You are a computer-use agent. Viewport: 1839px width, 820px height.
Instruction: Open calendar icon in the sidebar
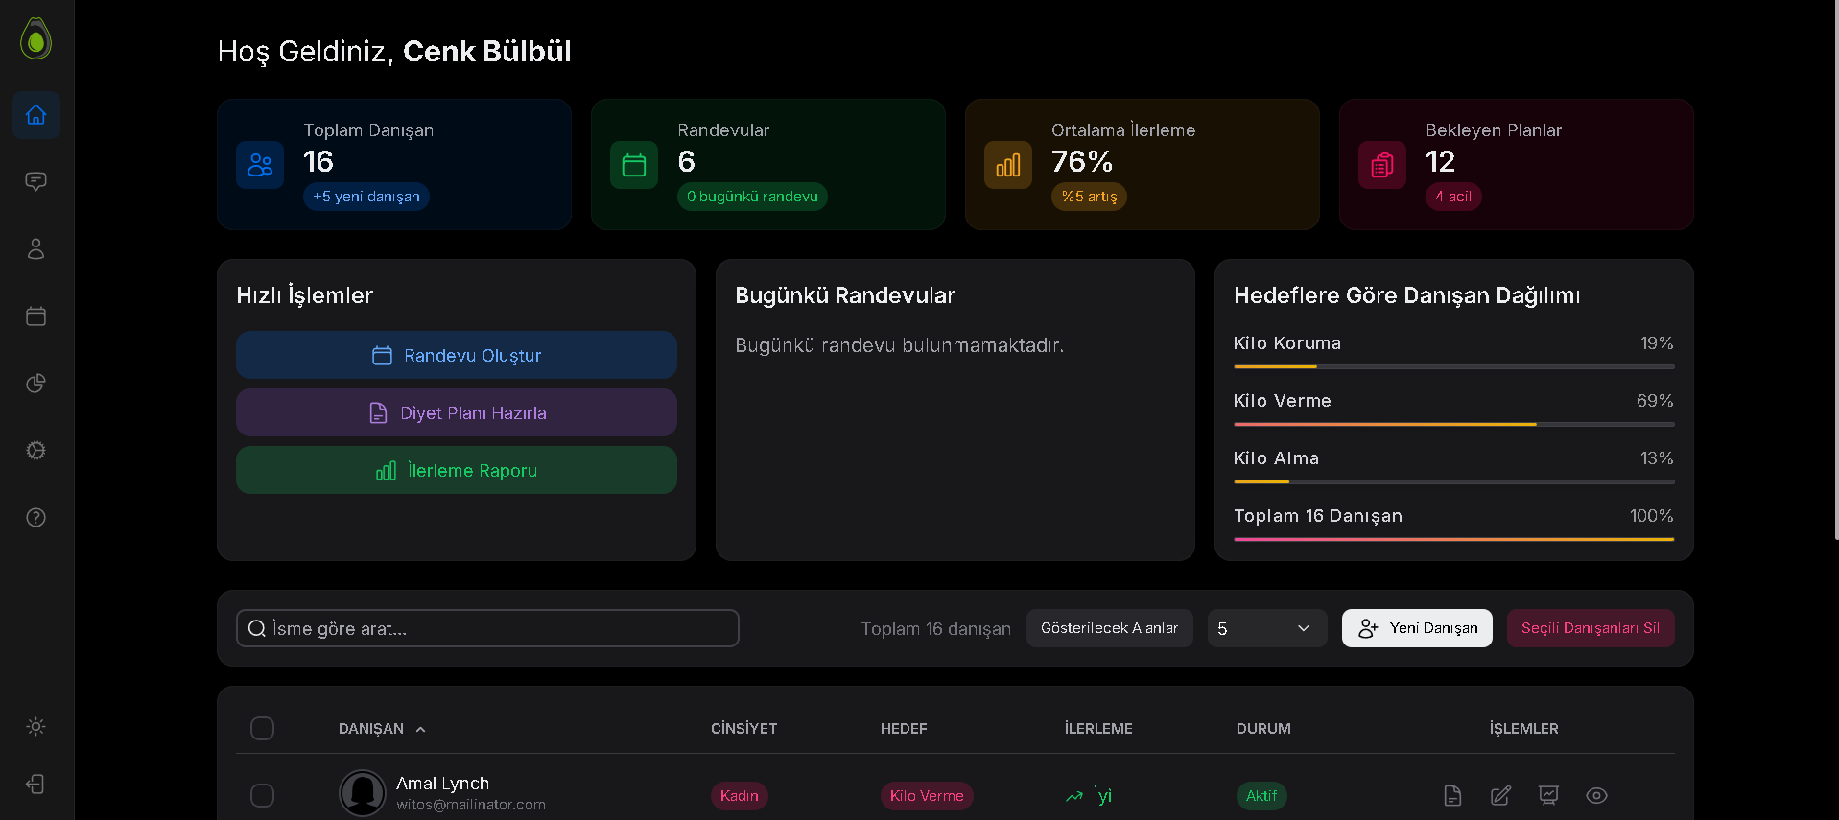(x=36, y=316)
